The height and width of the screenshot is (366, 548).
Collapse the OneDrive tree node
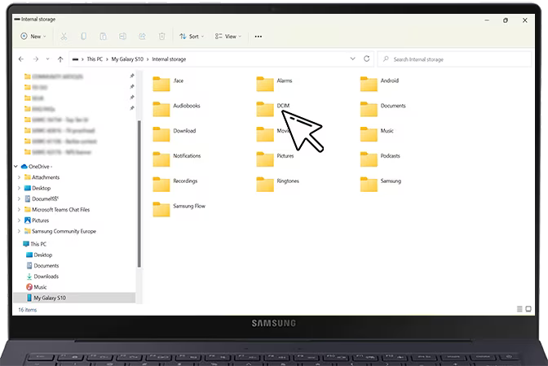pyautogui.click(x=15, y=167)
